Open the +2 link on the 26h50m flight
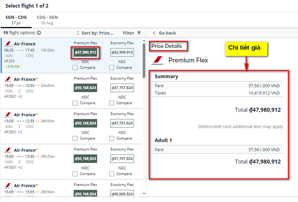The width and height of the screenshot is (298, 202). click(20, 132)
